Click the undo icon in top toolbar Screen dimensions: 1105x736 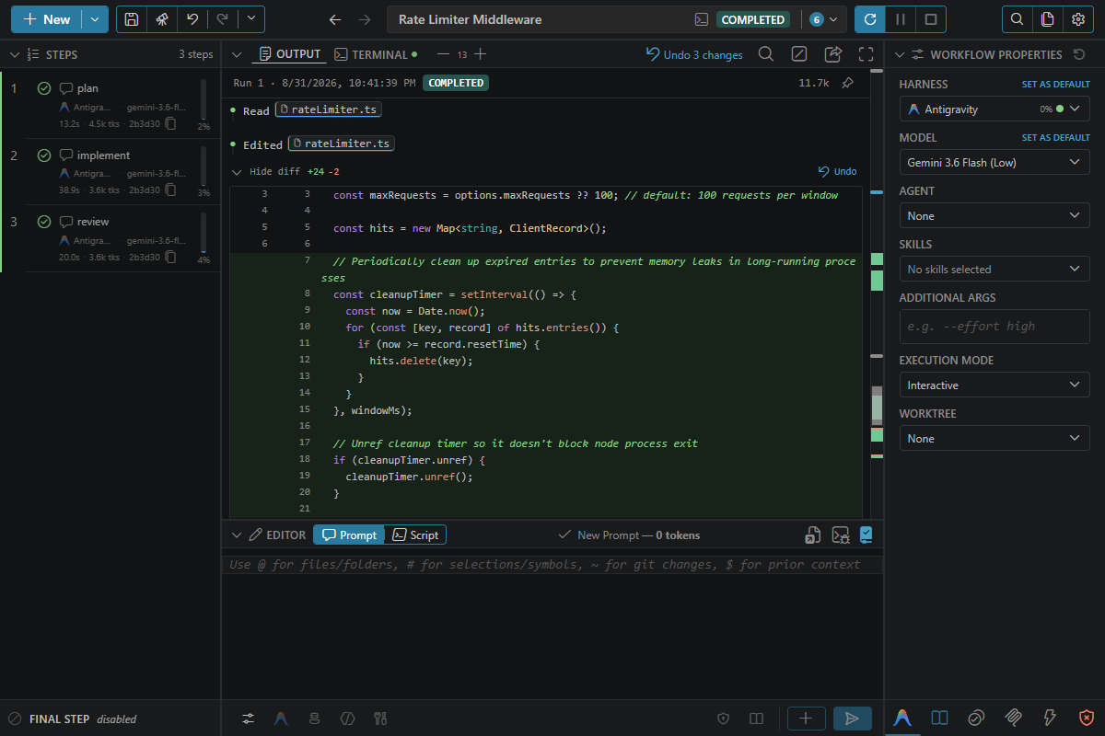(192, 19)
